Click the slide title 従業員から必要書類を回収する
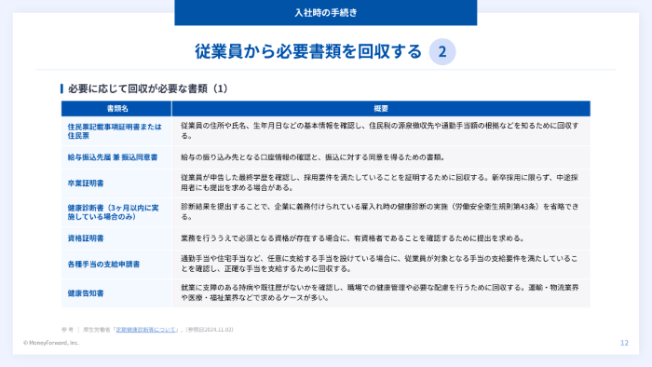652x367 pixels. point(308,51)
